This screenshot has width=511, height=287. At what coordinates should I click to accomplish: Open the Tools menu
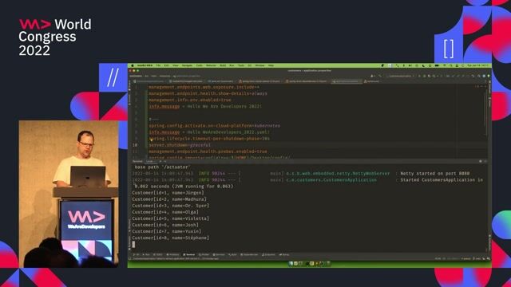point(241,65)
